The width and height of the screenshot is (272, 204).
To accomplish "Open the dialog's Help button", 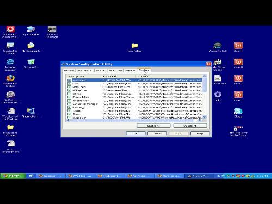I will (200, 133).
